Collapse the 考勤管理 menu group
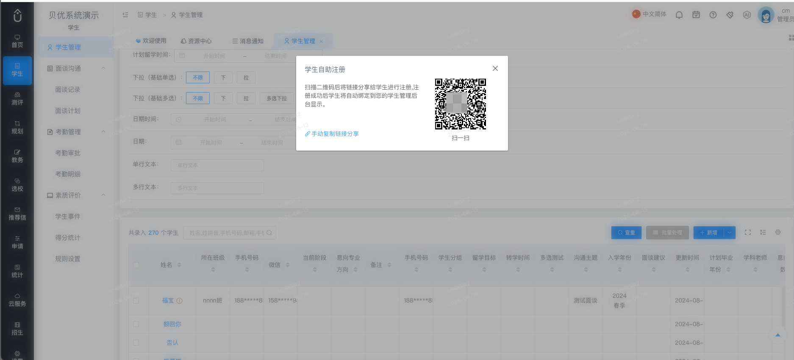 tap(103, 132)
